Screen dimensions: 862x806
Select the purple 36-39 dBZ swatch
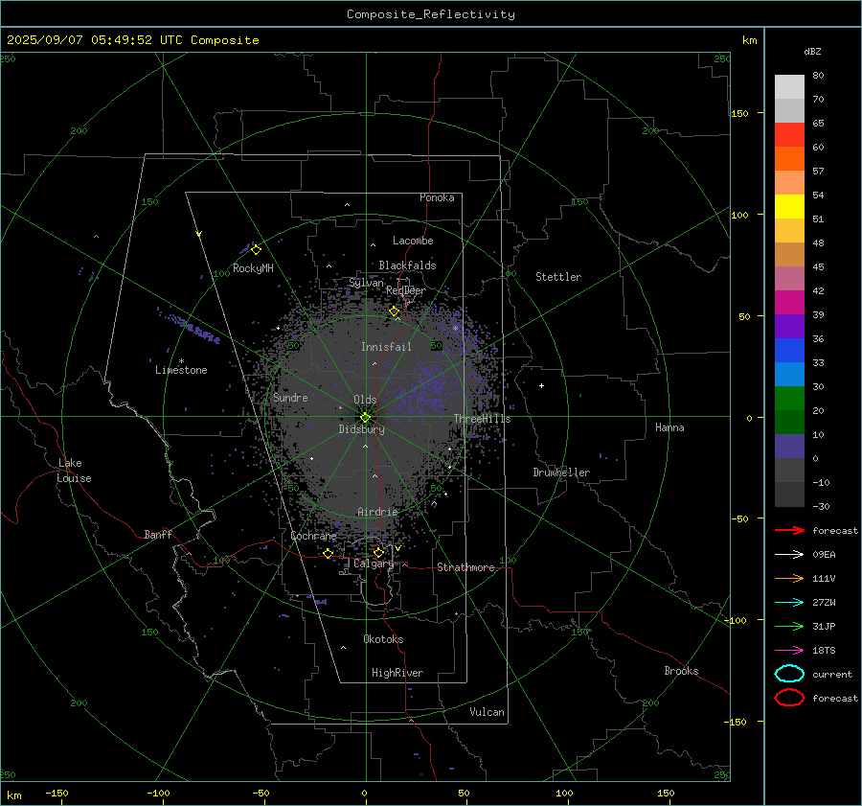[789, 327]
